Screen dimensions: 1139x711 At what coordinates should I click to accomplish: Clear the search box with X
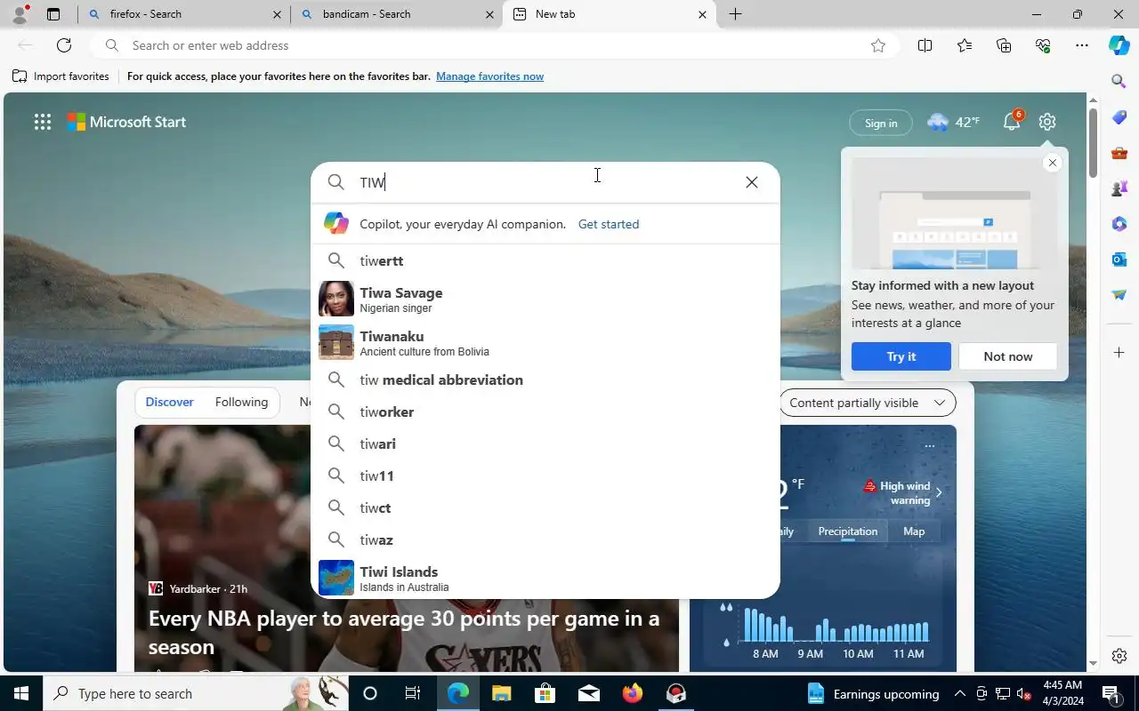752,182
